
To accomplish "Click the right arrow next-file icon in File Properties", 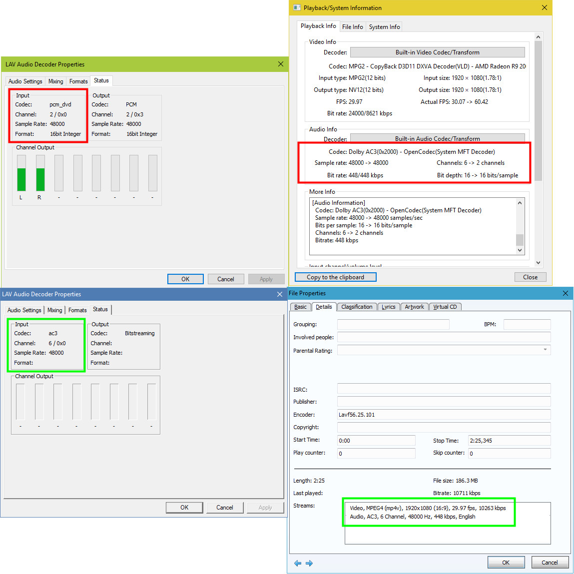I will tap(309, 563).
